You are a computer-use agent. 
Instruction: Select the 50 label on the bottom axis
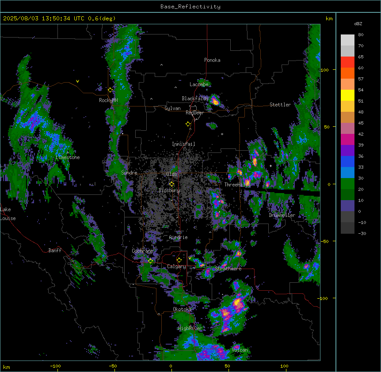pyautogui.click(x=228, y=366)
